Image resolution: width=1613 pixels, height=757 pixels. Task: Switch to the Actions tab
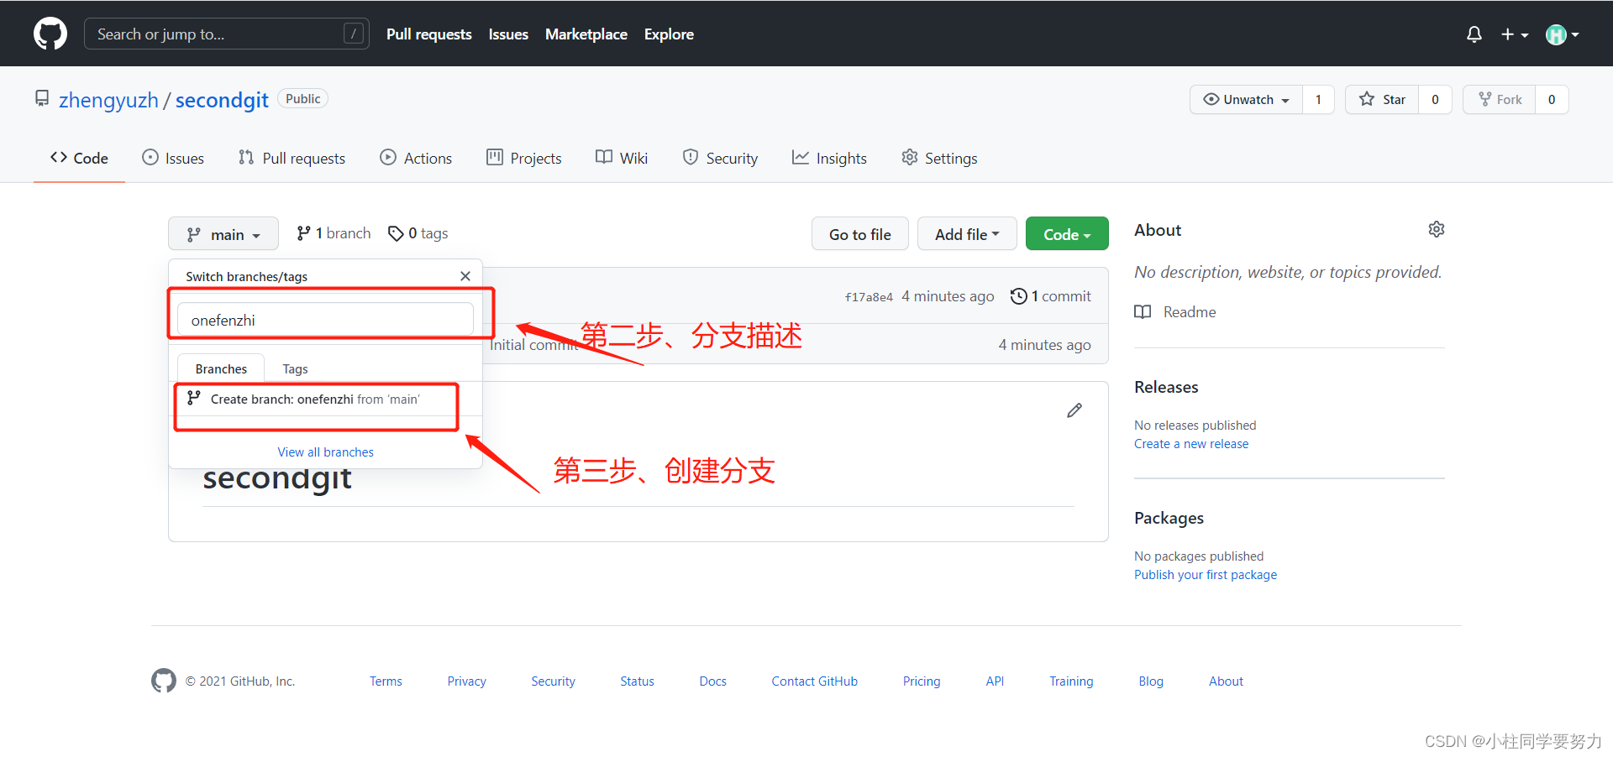[416, 158]
